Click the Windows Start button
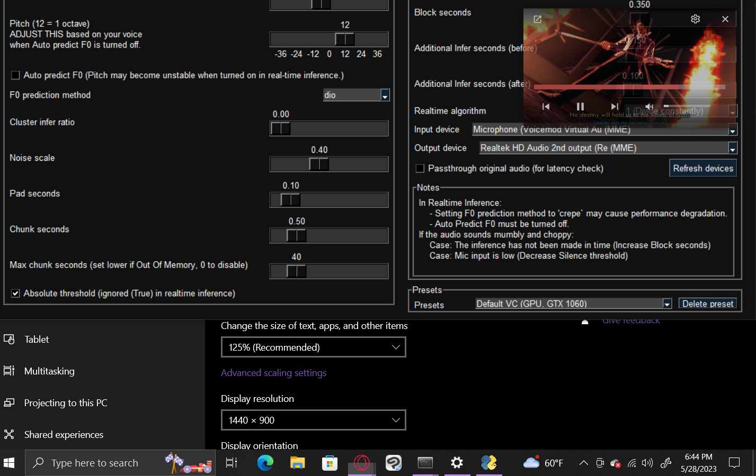The image size is (756, 476). pos(9,463)
